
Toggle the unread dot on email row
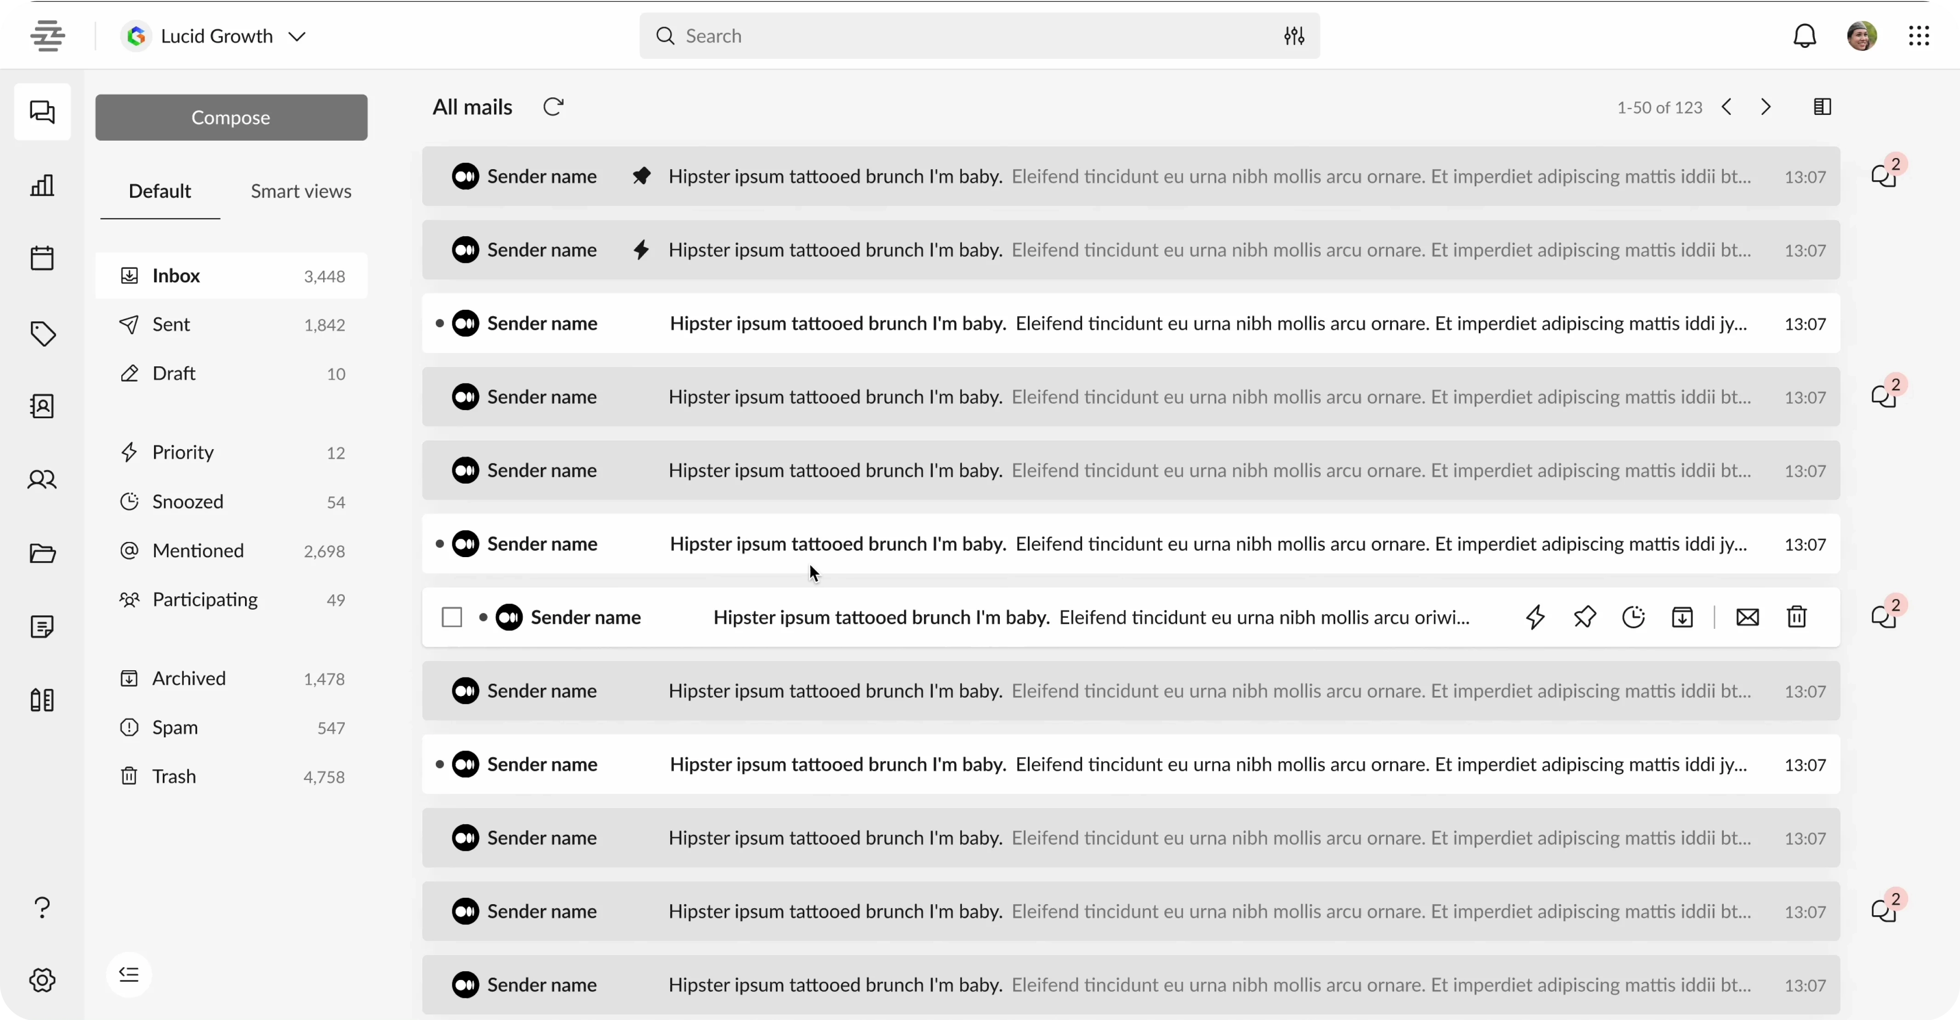pos(482,617)
